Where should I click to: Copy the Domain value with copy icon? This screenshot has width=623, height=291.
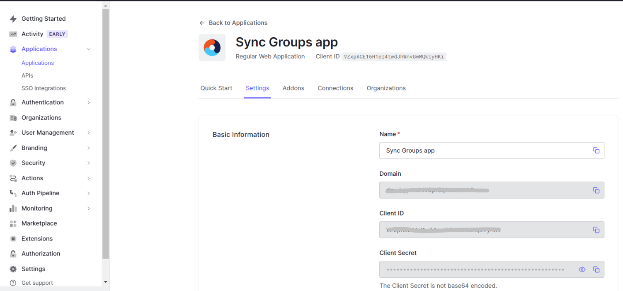[x=596, y=190]
